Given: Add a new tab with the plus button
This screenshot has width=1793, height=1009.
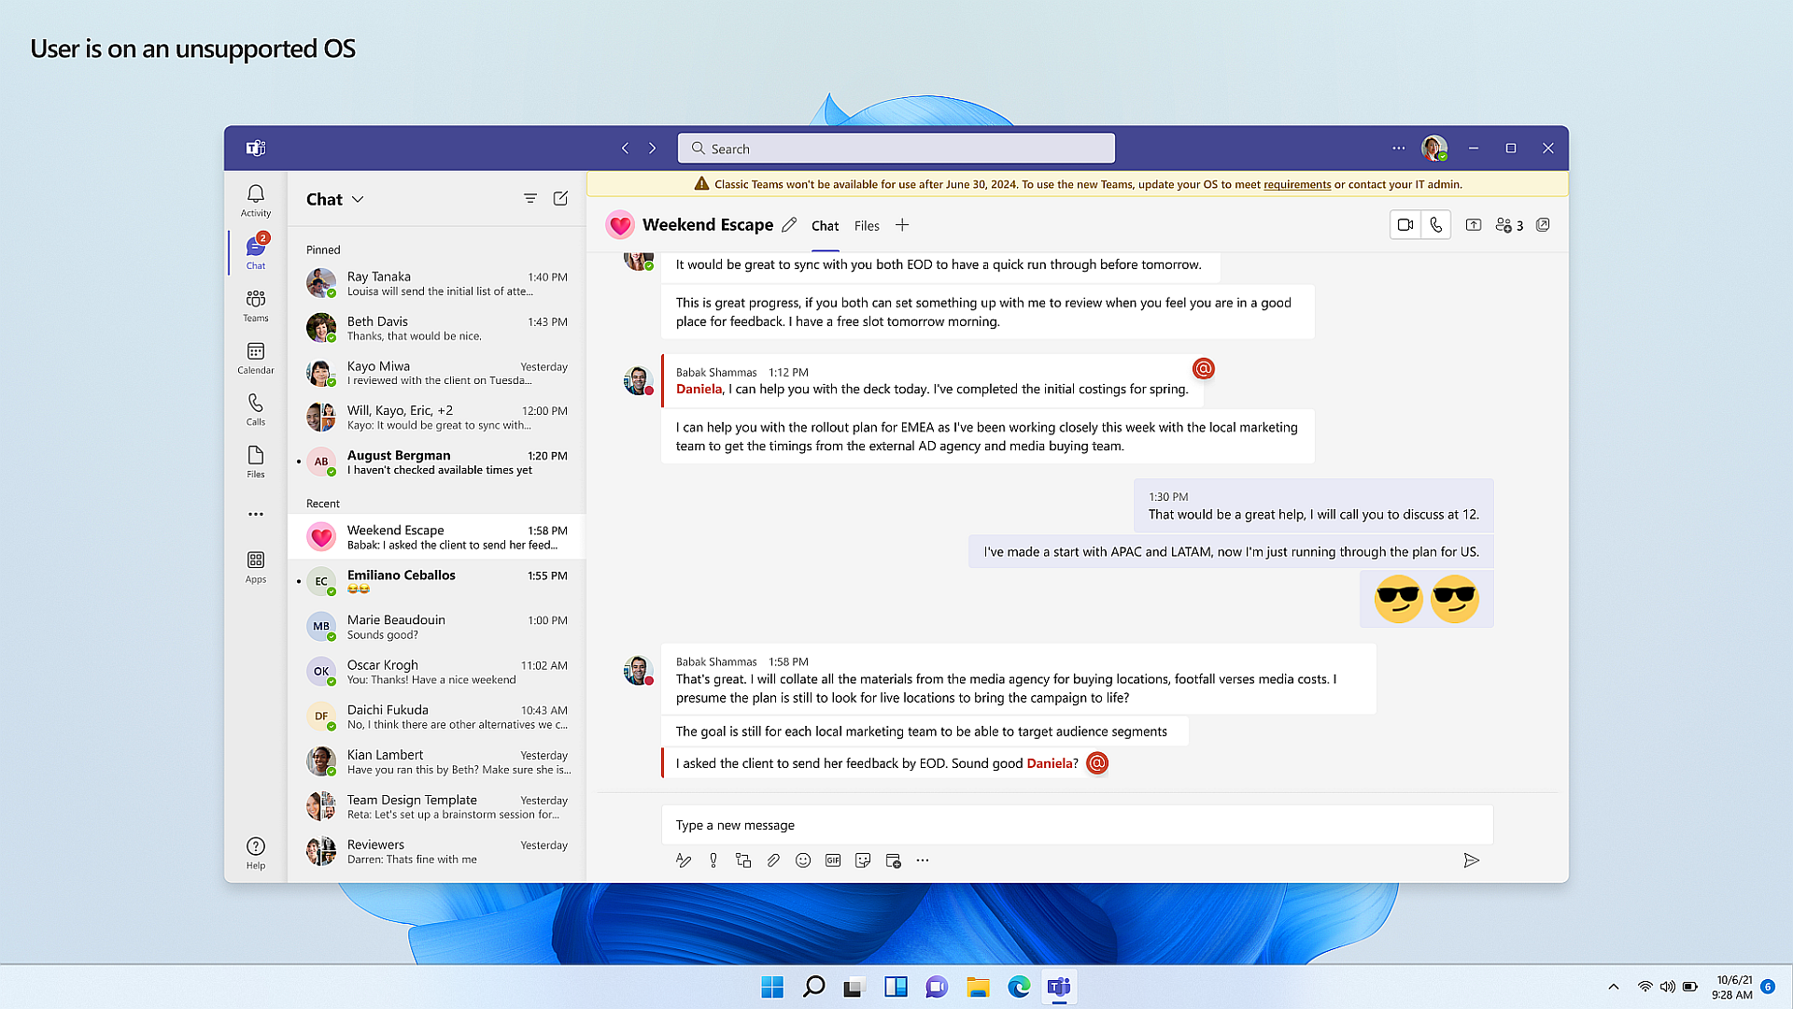Looking at the screenshot, I should 902,225.
